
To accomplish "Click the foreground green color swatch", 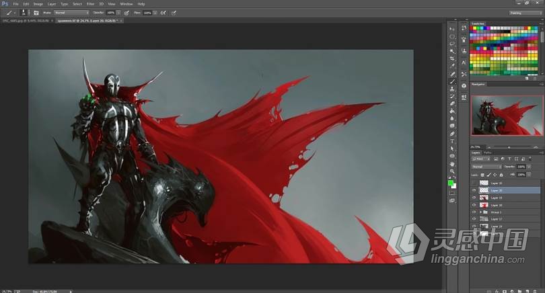I will pos(451,183).
